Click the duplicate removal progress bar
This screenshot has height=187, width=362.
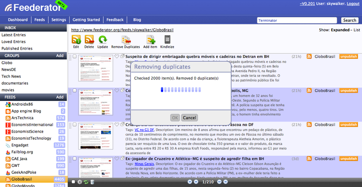pyautogui.click(x=181, y=90)
